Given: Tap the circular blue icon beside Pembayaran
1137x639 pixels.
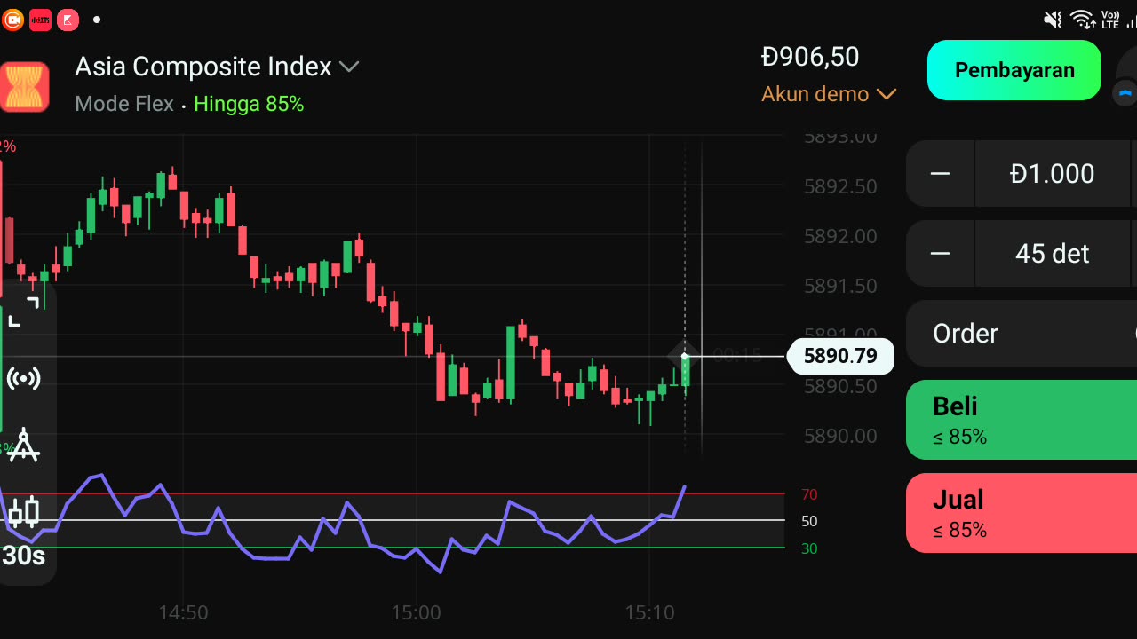Looking at the screenshot, I should coord(1126,92).
